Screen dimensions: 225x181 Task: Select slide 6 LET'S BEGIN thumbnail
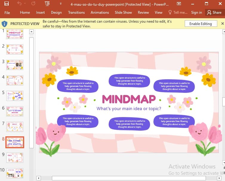15,111
